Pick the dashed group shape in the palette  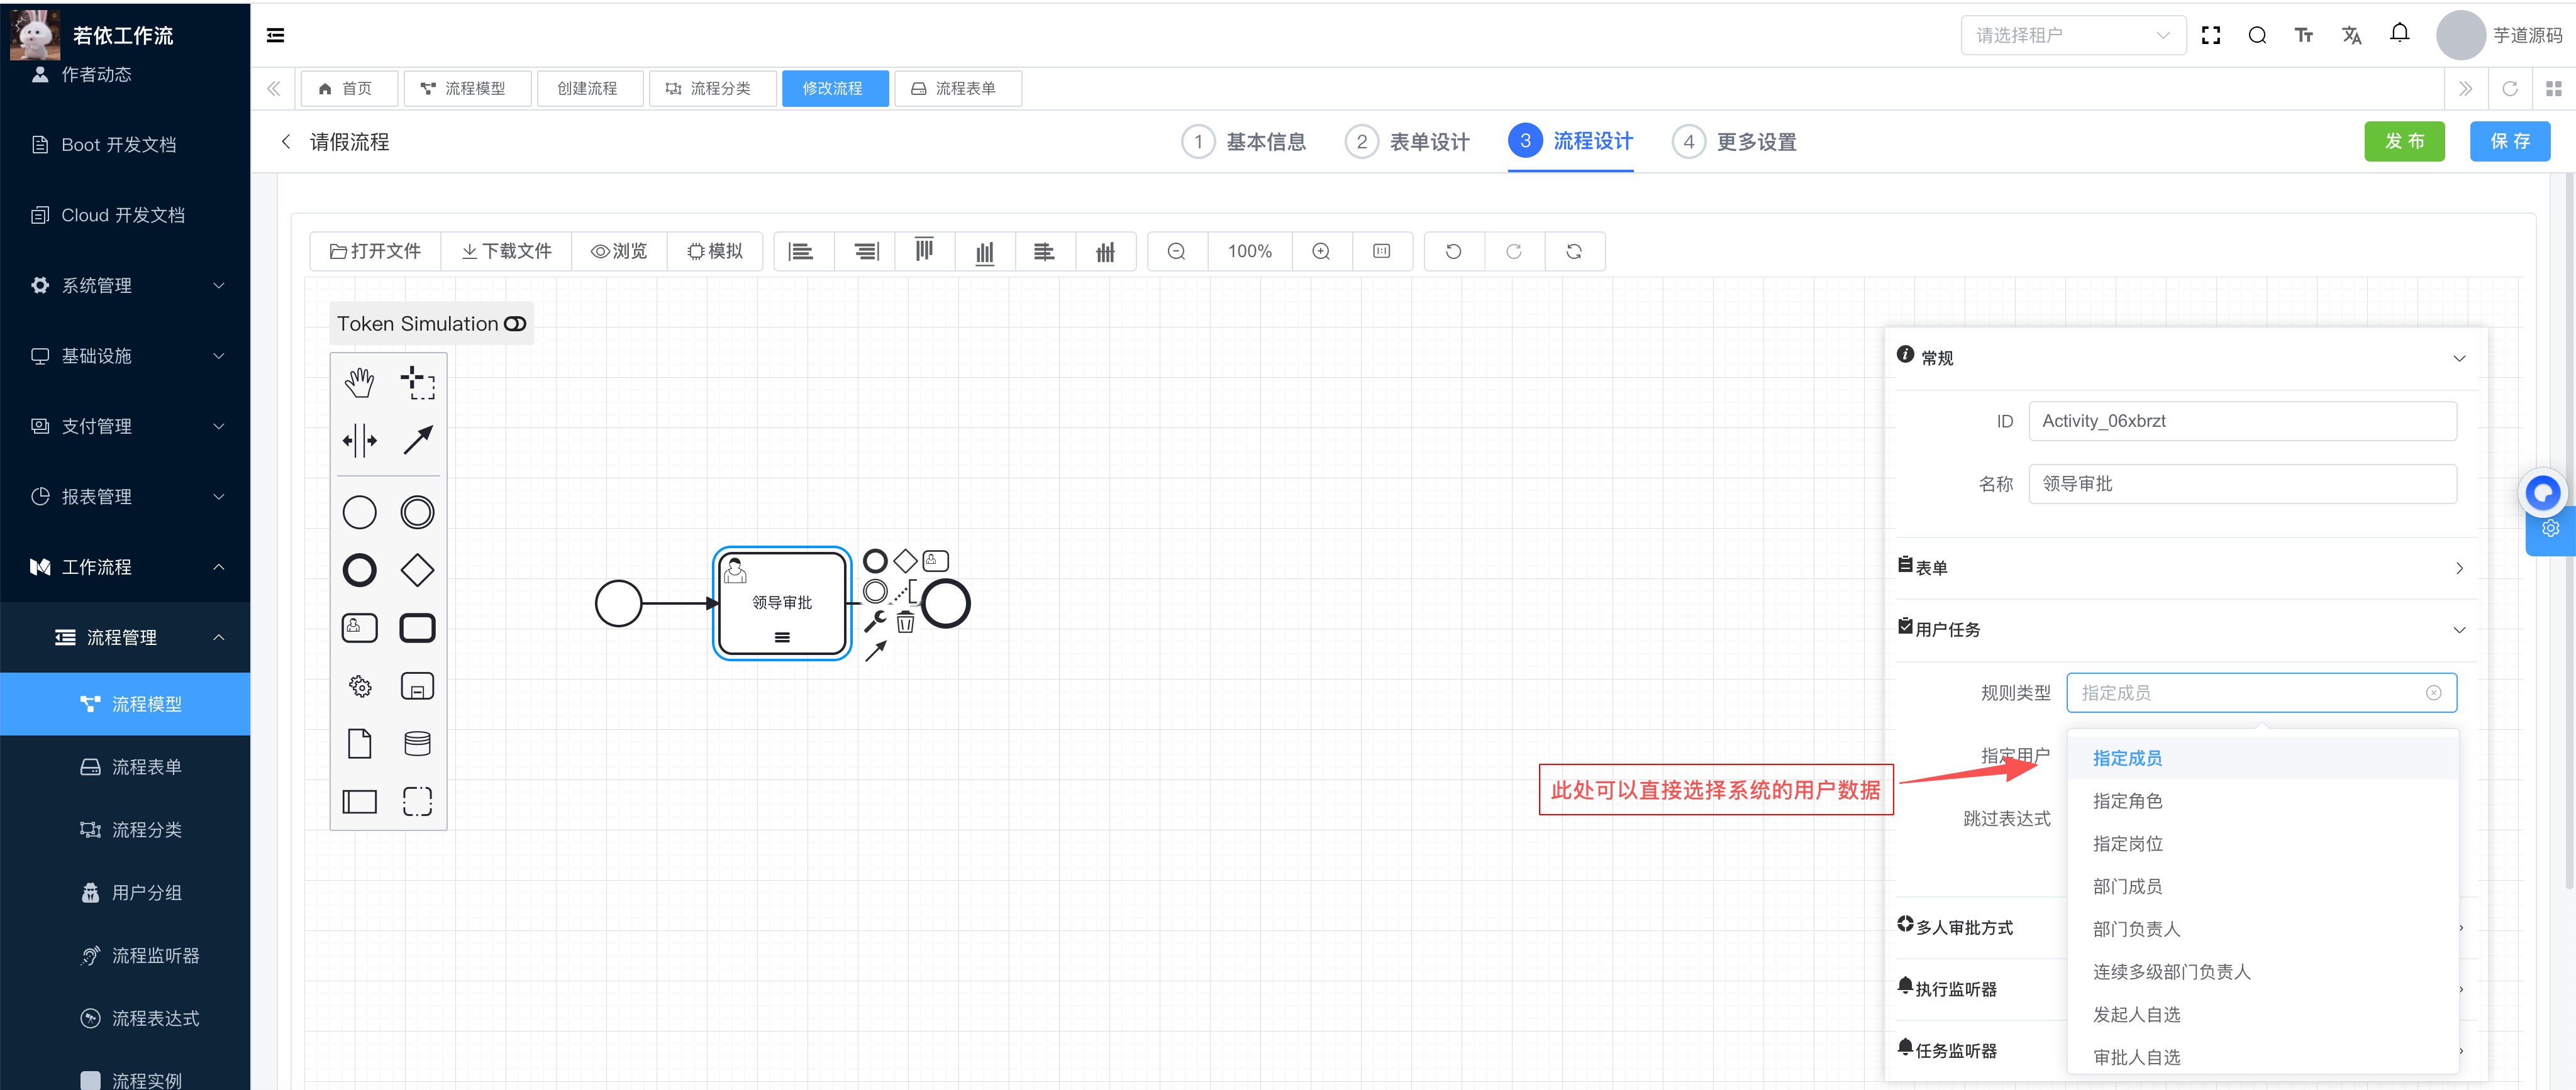(x=417, y=801)
